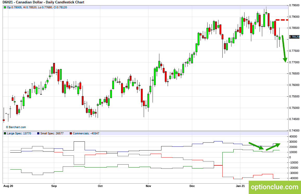Screen dimensions: 301x194
Task: Click the green OHLC legend square
Action: [5, 7]
